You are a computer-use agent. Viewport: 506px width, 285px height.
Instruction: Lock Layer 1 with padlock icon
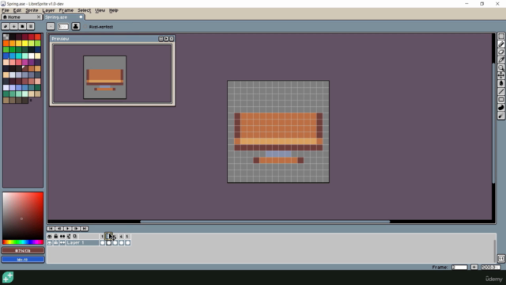(x=56, y=243)
